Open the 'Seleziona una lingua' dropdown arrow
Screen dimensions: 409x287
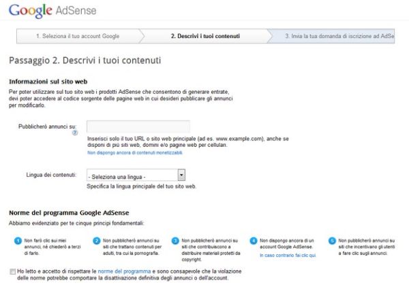pyautogui.click(x=181, y=175)
